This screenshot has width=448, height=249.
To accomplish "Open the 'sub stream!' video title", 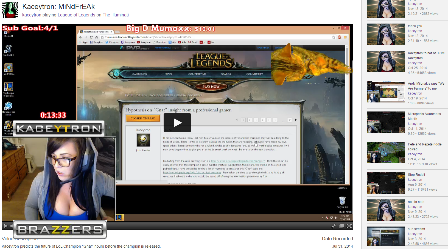I will [416, 229].
